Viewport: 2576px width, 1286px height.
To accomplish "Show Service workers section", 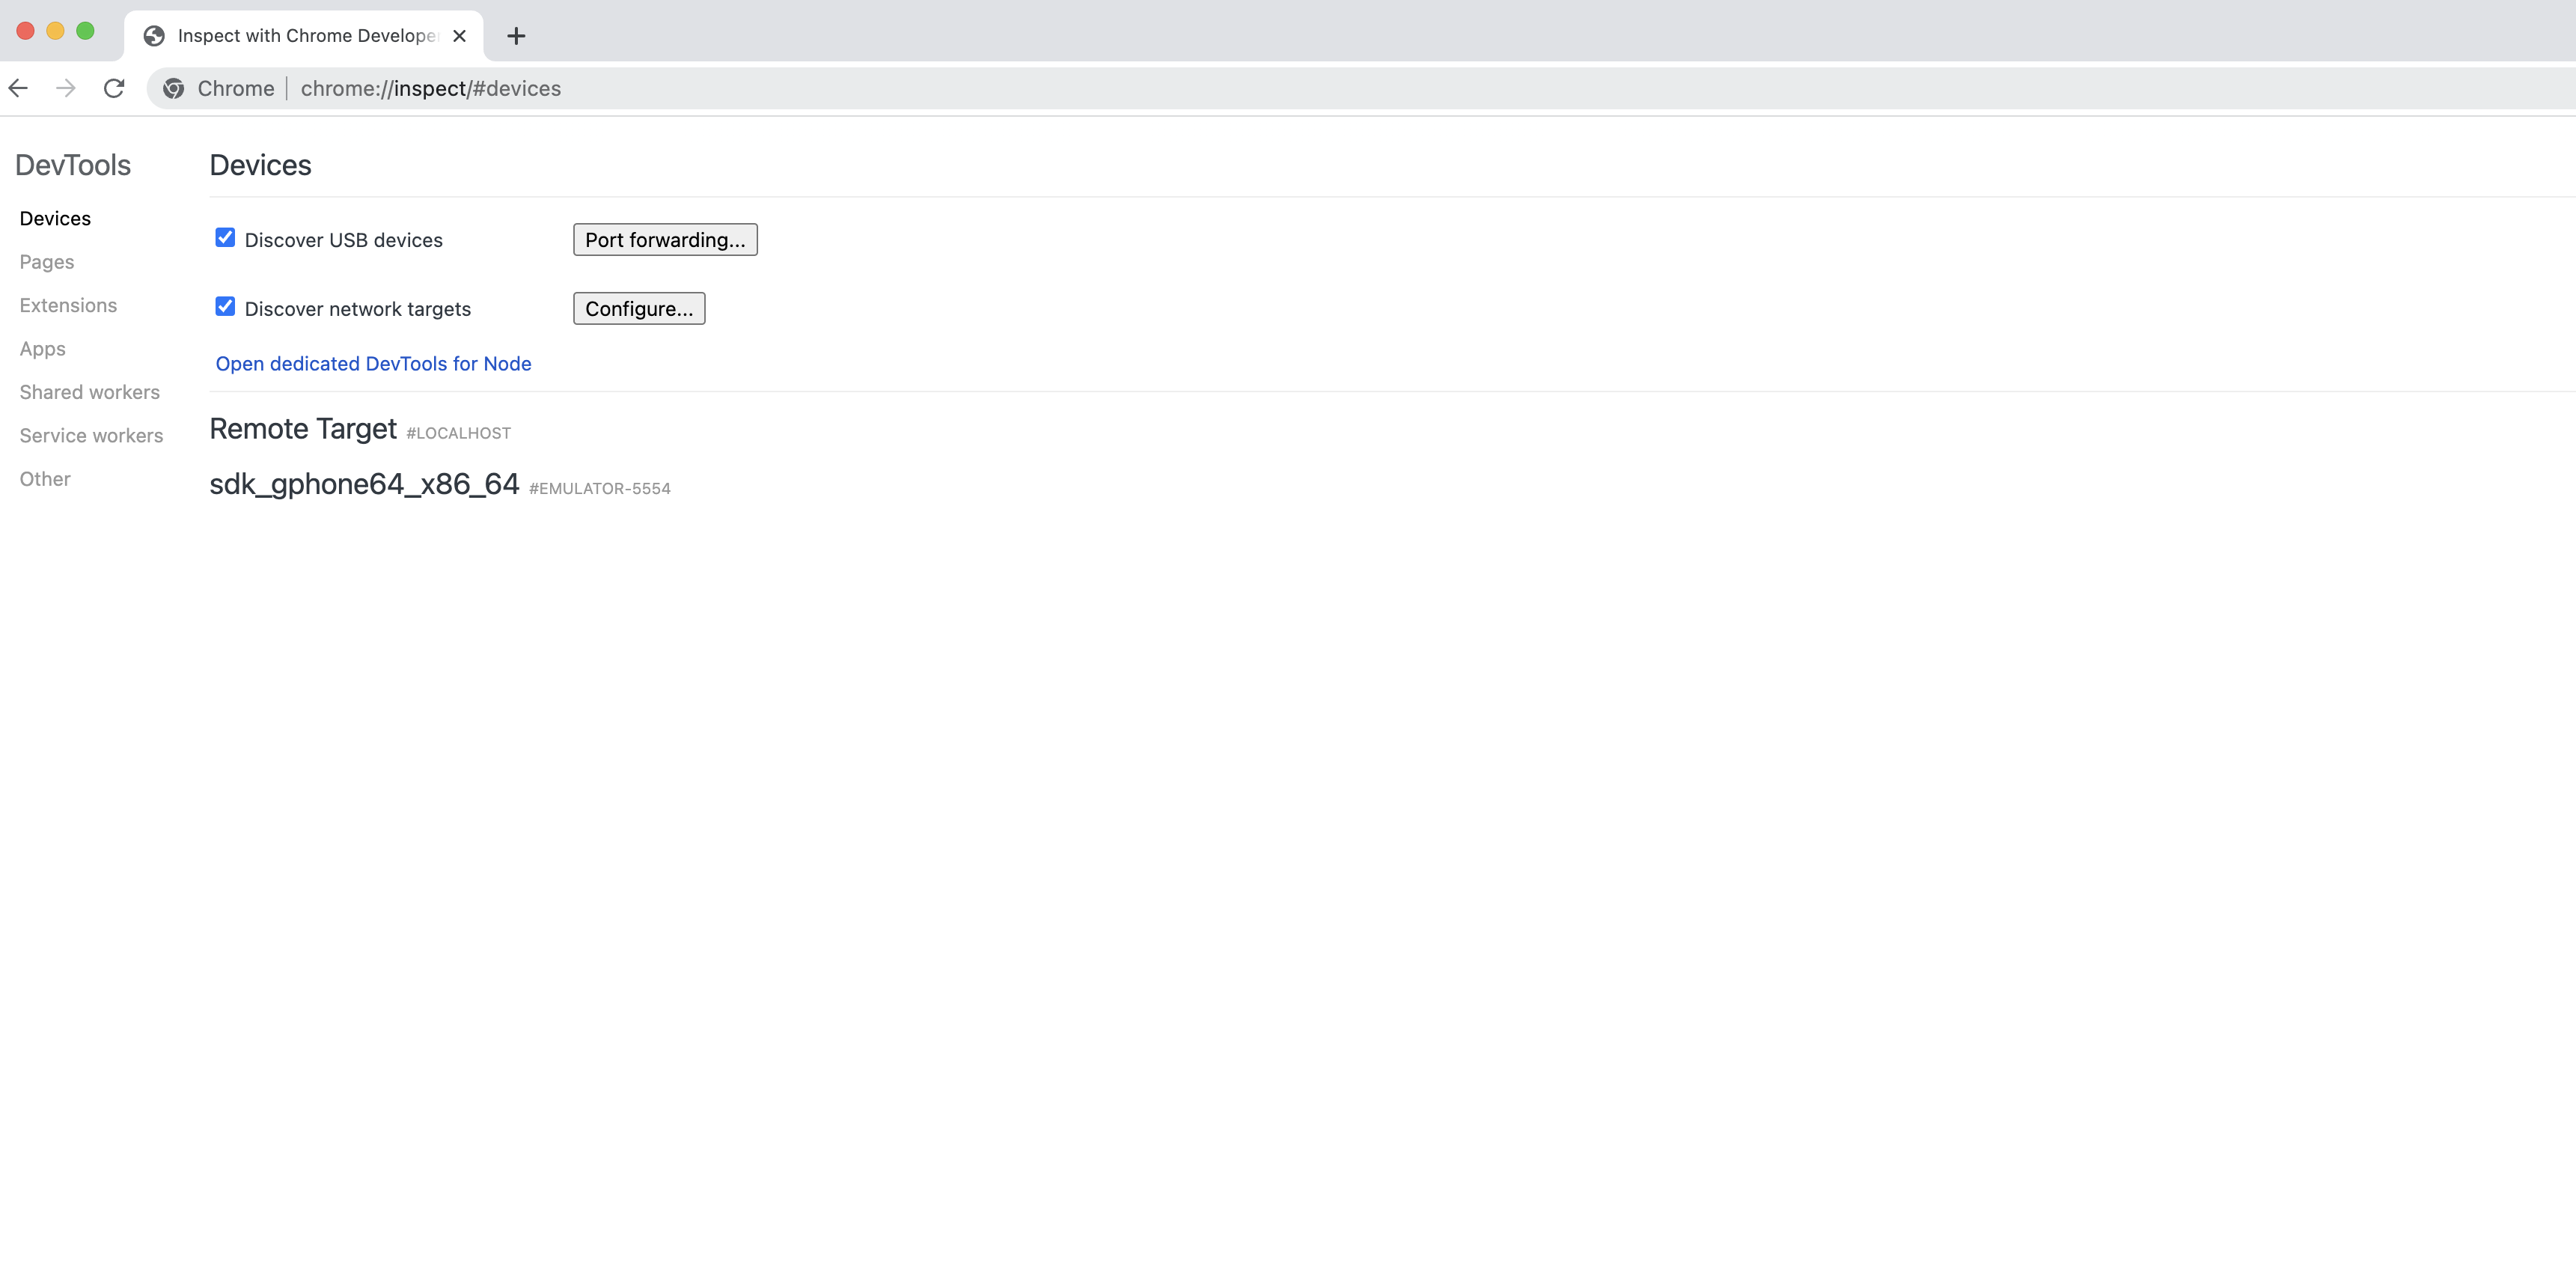I will pyautogui.click(x=91, y=436).
